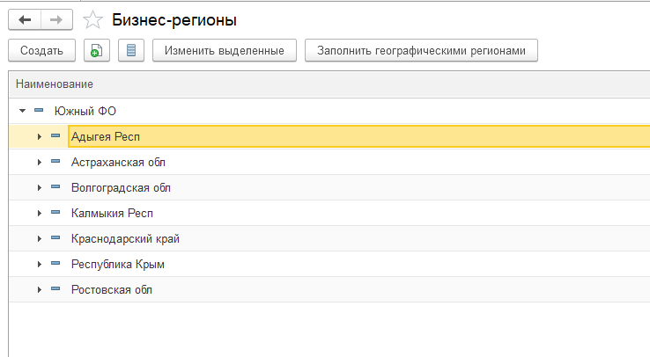The image size is (650, 357).
Task: Expand the Краснодарский край node
Action: pos(40,238)
